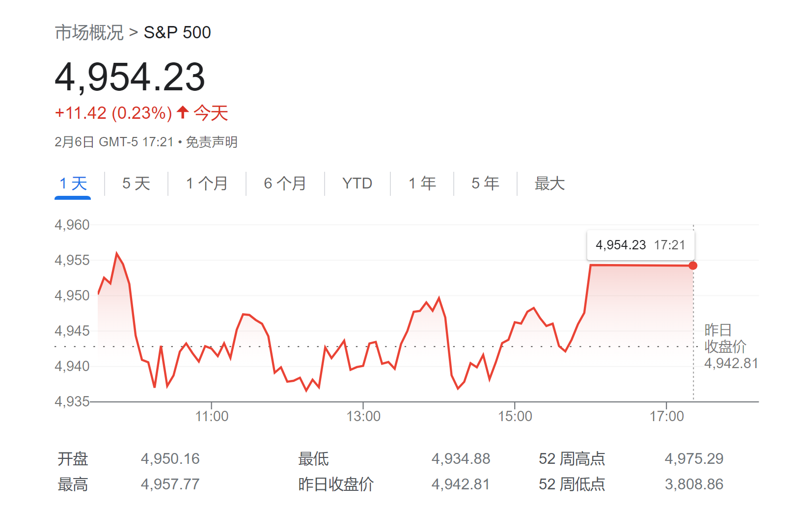Click the red price upward arrow icon
The image size is (796, 508).
pyautogui.click(x=183, y=112)
